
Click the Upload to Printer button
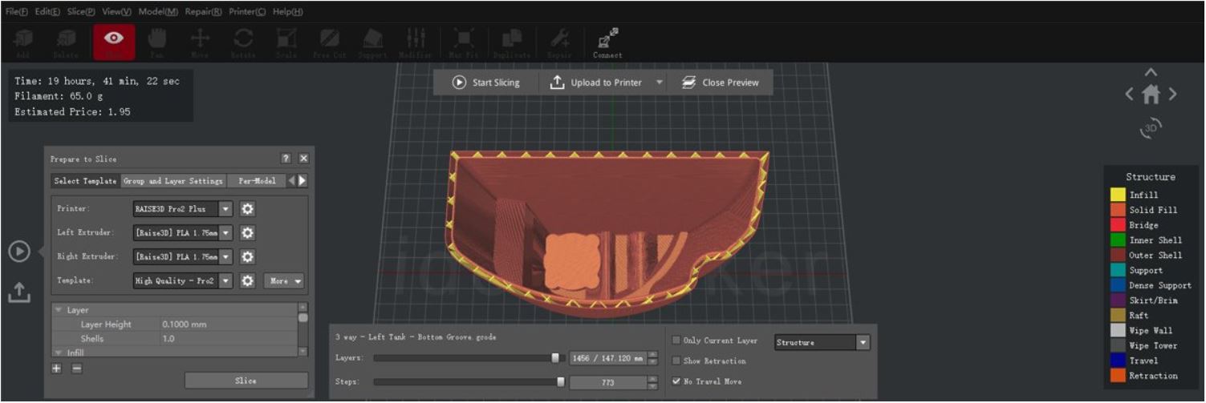[595, 83]
